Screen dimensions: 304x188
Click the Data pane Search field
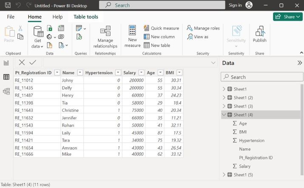tap(262, 77)
